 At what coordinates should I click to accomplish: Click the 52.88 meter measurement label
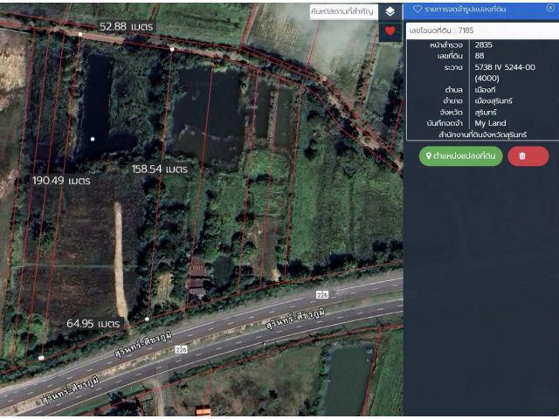coord(126,26)
